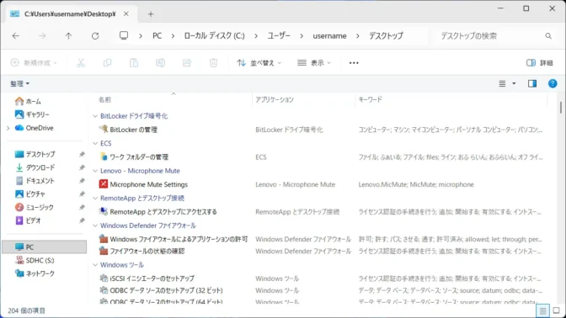Open ギャラリー in the navigation pane
Screen dimensions: 566x318
(x=32, y=114)
